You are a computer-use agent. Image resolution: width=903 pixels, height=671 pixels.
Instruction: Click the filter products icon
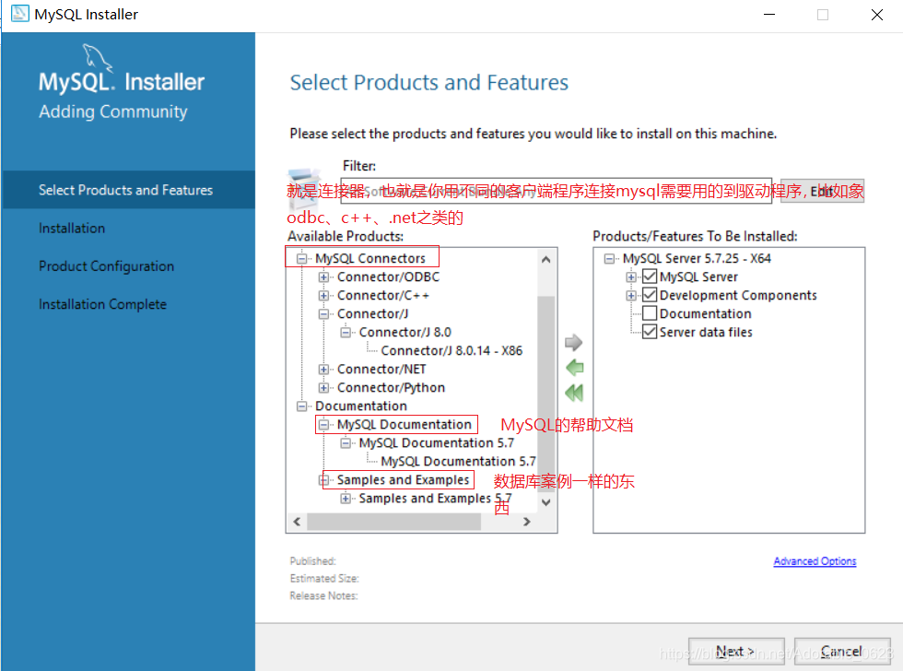303,188
